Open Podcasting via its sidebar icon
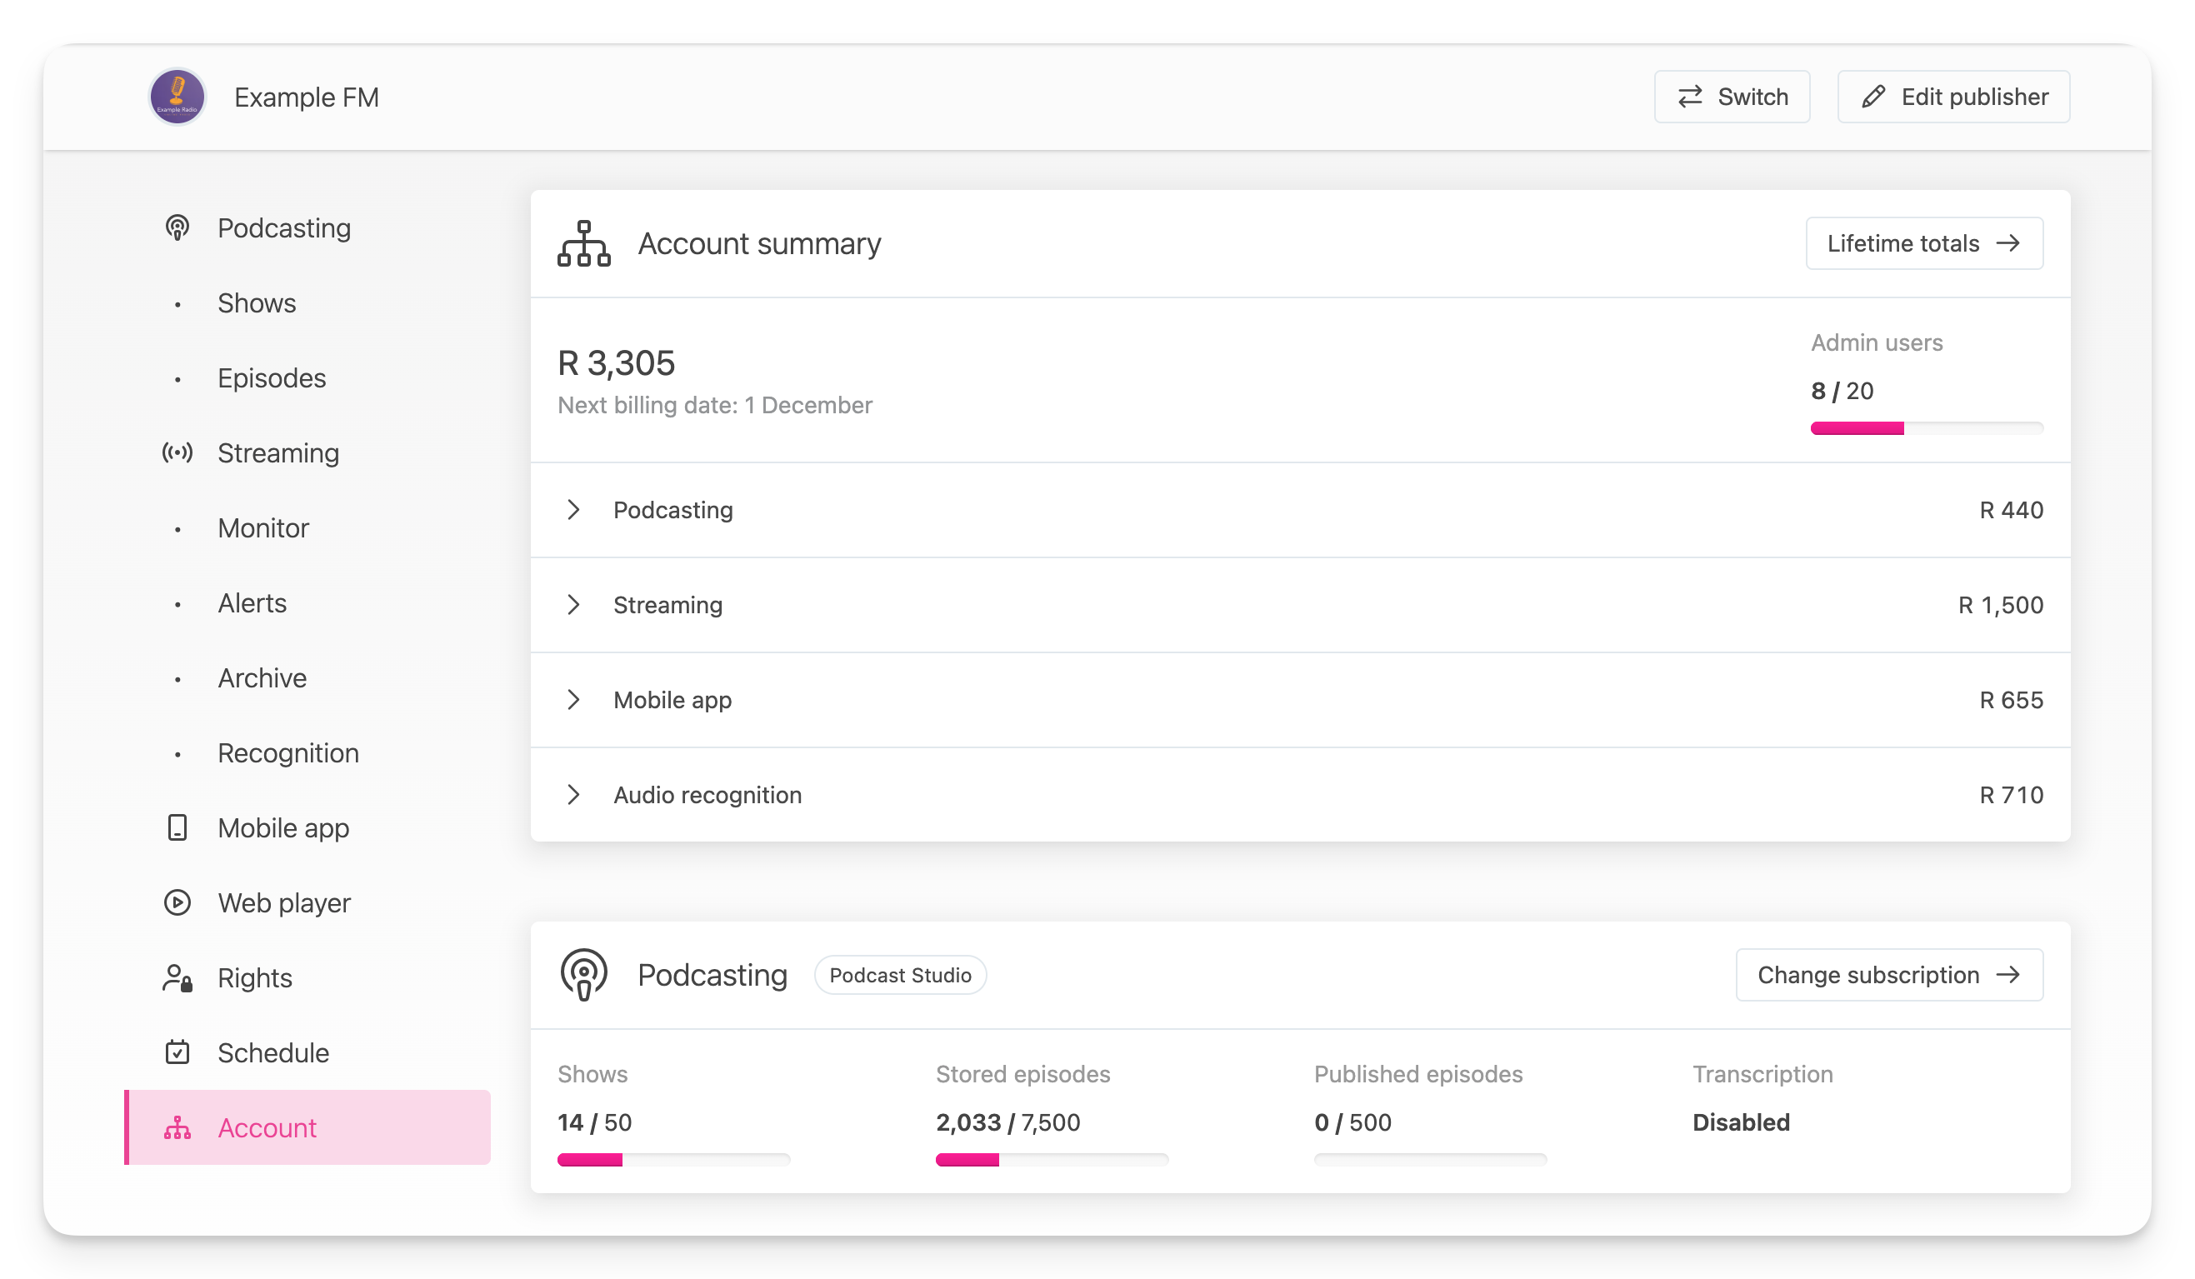 click(177, 228)
